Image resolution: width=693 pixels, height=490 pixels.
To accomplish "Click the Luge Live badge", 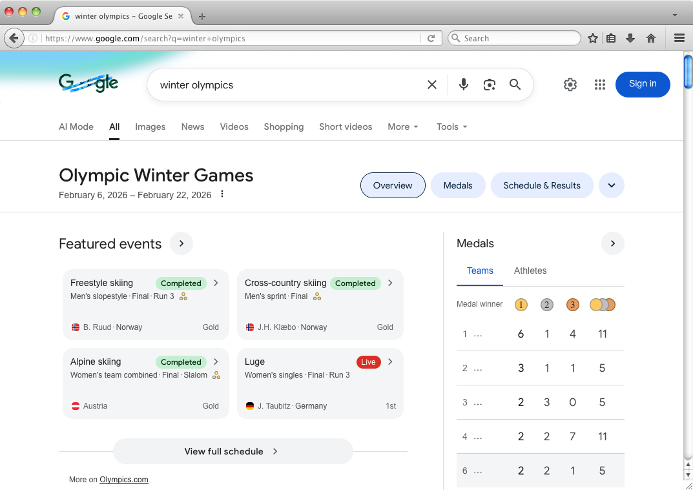I will click(x=368, y=362).
